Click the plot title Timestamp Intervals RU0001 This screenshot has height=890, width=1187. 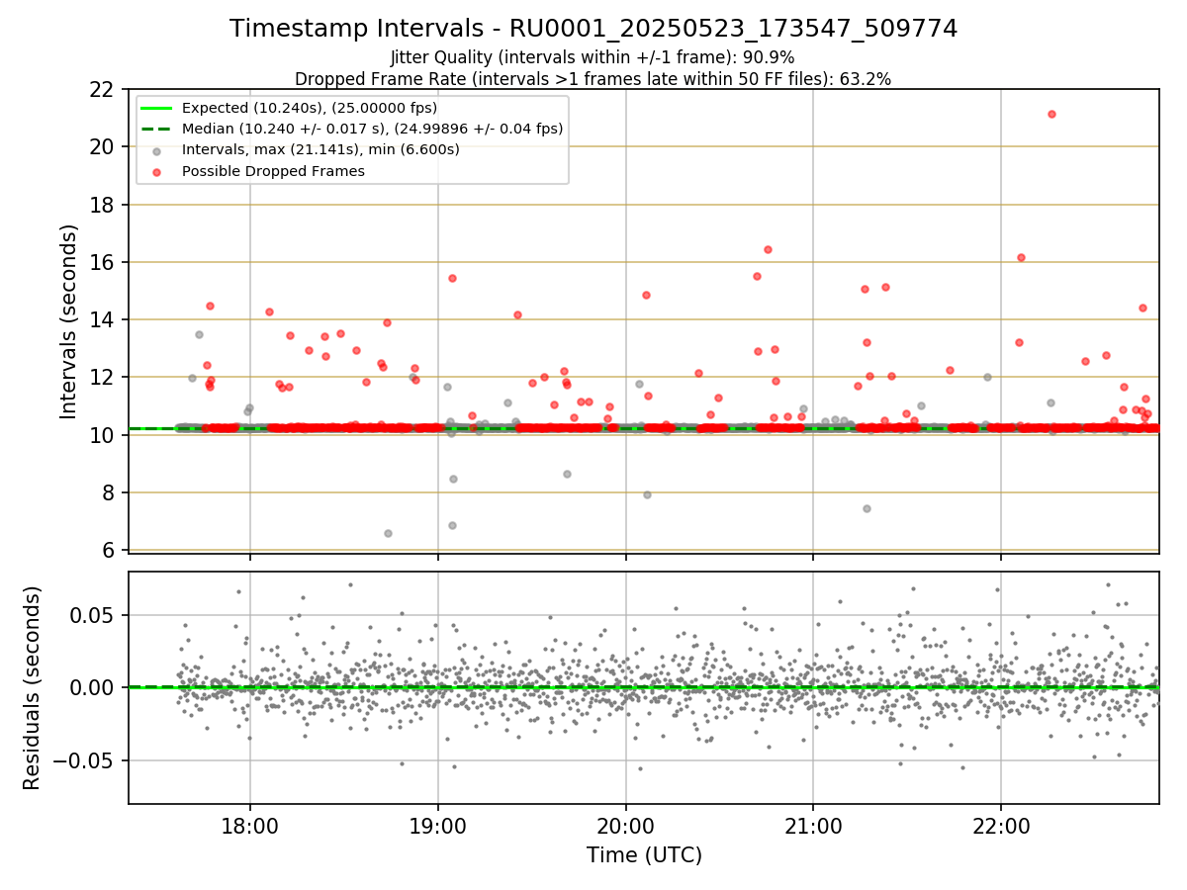point(593,29)
